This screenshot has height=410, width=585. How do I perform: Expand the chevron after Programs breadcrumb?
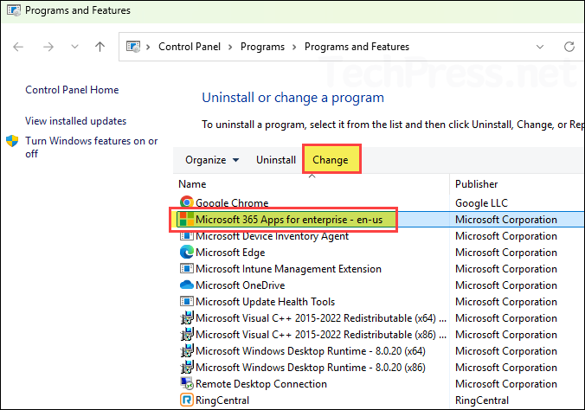(294, 47)
